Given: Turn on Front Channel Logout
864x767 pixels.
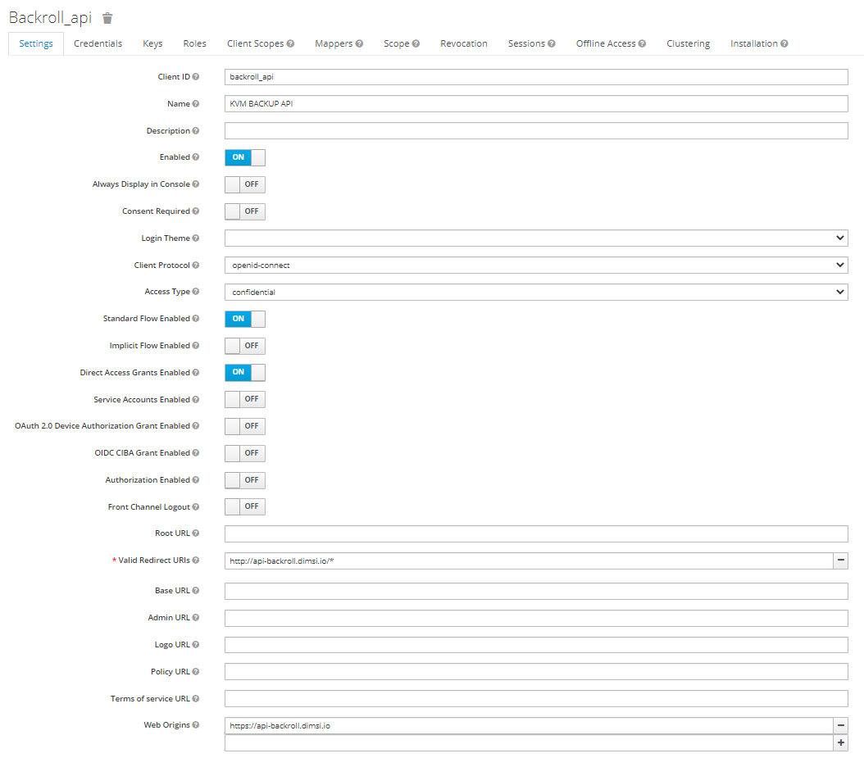Looking at the screenshot, I should pos(244,507).
